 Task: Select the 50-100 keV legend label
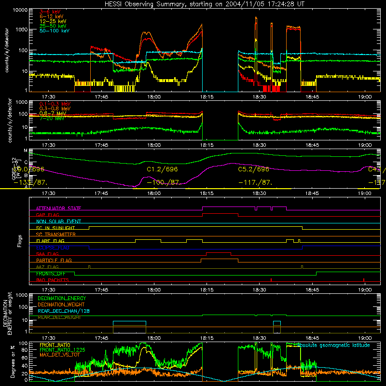click(55, 31)
